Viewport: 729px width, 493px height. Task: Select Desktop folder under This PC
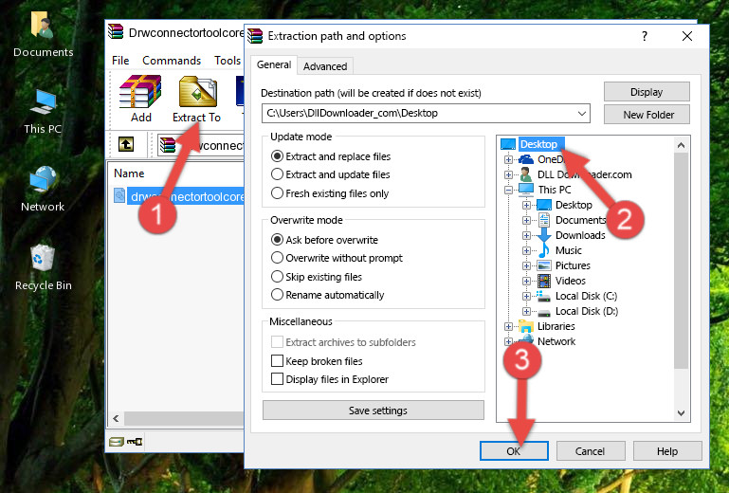pos(574,205)
